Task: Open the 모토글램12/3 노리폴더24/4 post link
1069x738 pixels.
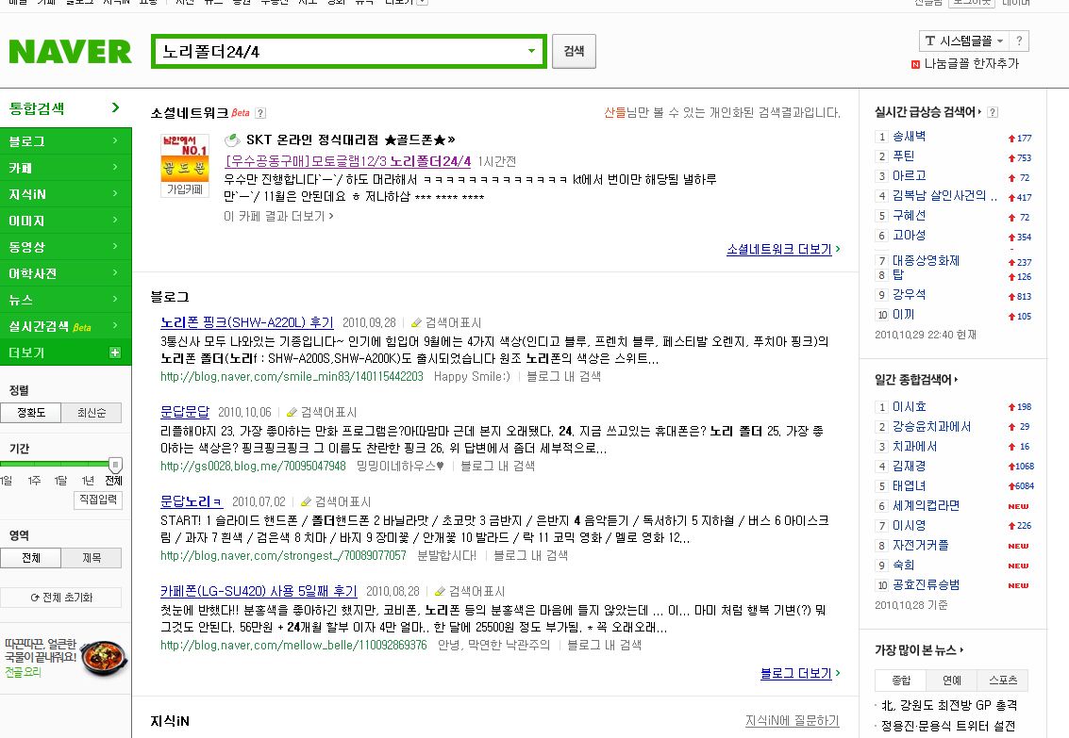Action: tap(348, 161)
